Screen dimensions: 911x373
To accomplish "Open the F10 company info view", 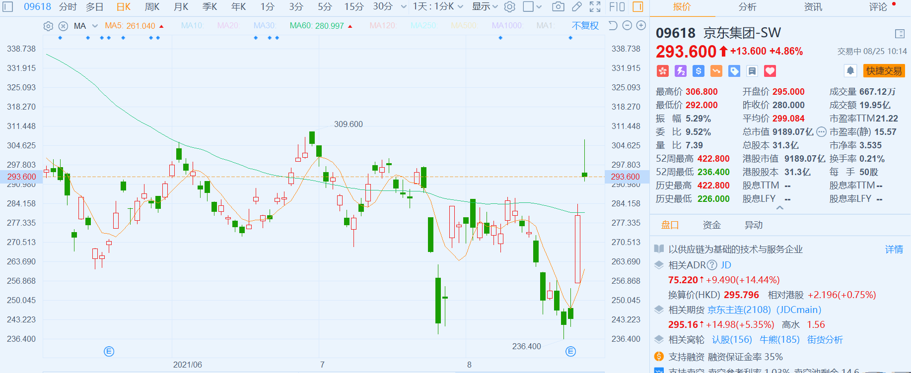I will (617, 7).
